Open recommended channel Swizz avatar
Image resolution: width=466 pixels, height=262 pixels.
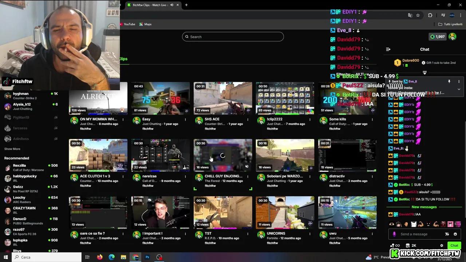pyautogui.click(x=8, y=189)
